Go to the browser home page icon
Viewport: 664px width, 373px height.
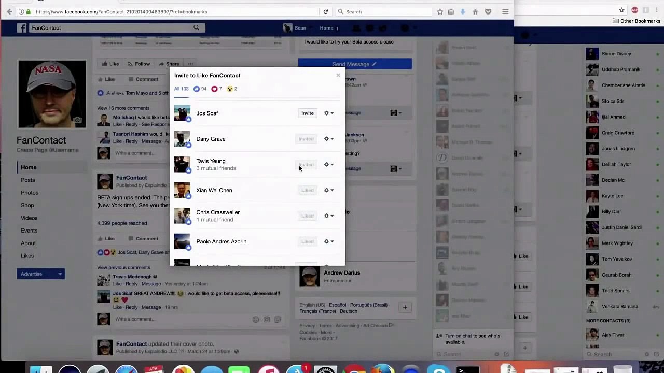tap(475, 12)
